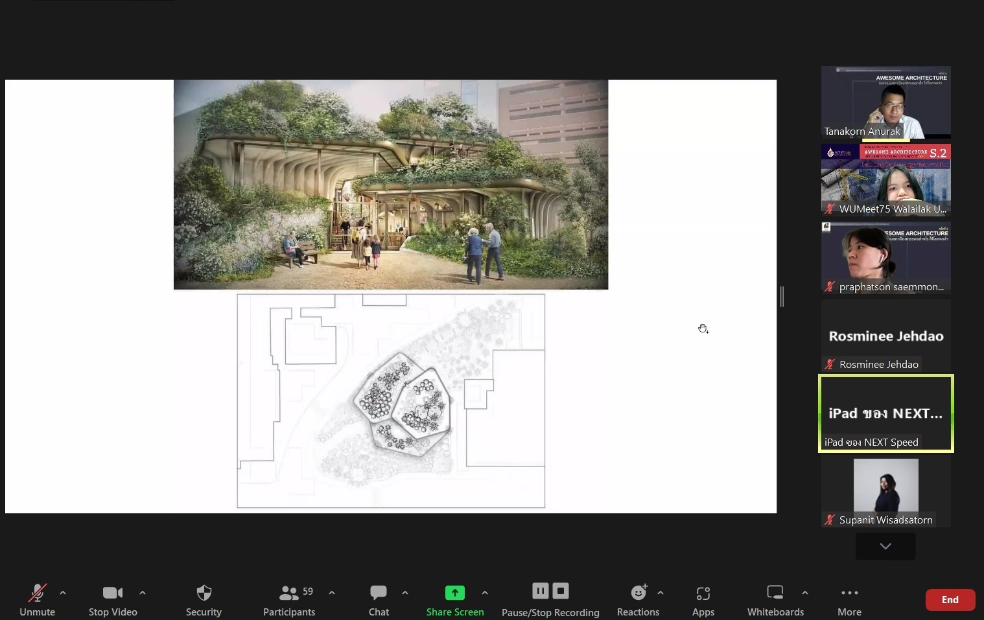The width and height of the screenshot is (984, 620).
Task: Stop the recording
Action: pyautogui.click(x=561, y=591)
